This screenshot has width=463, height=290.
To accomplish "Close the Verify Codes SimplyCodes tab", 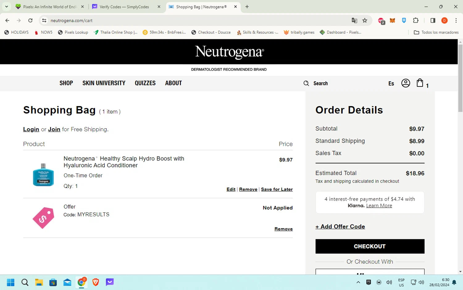I will [159, 6].
